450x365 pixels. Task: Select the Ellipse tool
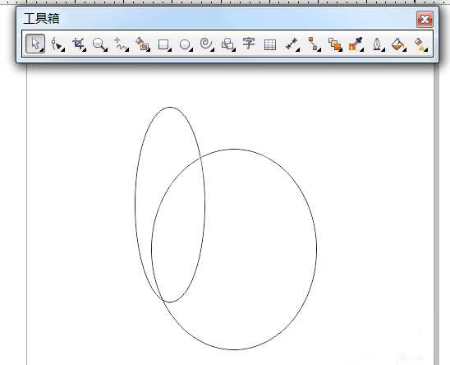click(x=186, y=44)
